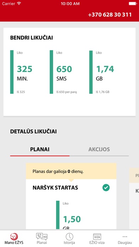
Task: Open the Istorija clock icon
Action: click(69, 237)
